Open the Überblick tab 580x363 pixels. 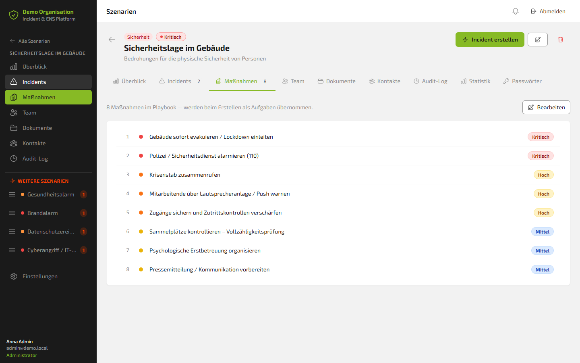coord(130,81)
